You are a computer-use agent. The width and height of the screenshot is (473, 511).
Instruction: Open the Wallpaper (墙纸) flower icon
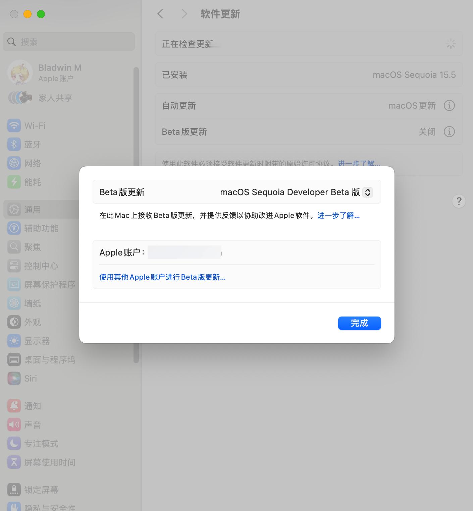pyautogui.click(x=14, y=303)
